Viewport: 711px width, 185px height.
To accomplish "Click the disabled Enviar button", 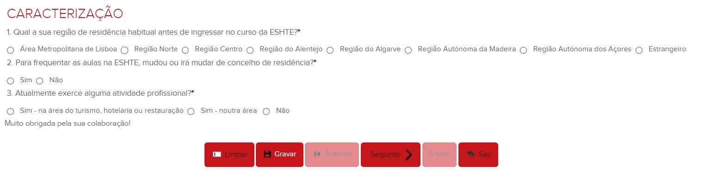I will (x=439, y=154).
